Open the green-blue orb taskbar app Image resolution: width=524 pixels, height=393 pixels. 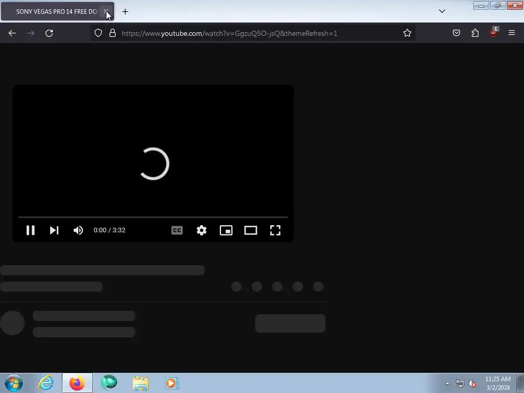[x=109, y=383]
